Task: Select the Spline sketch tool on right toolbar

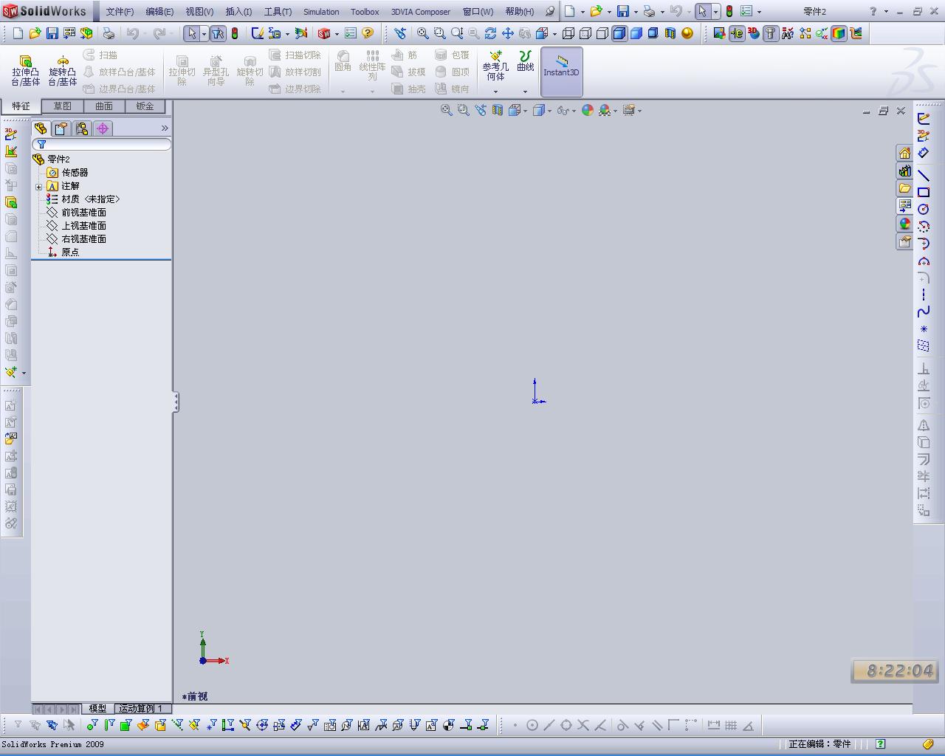Action: (924, 312)
